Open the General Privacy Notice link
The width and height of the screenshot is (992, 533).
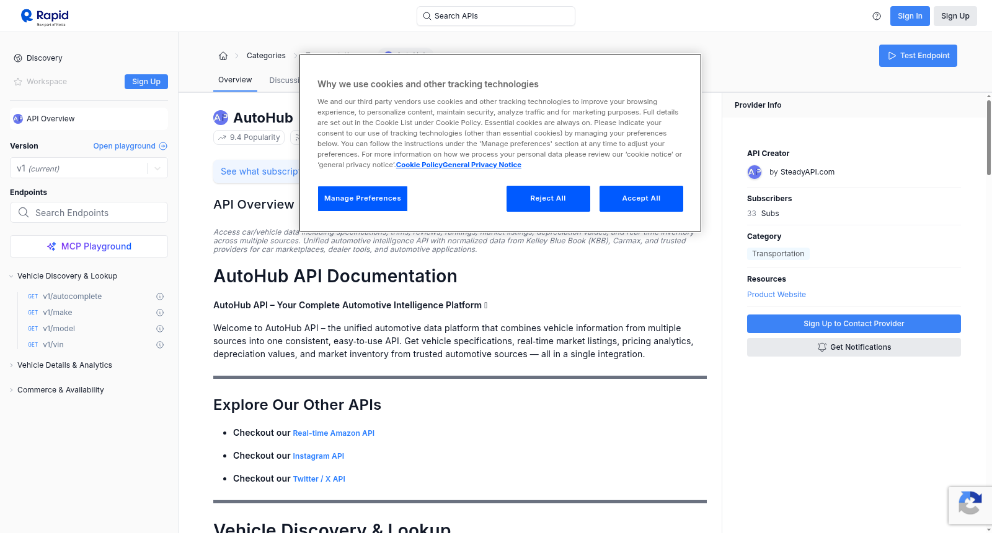[x=482, y=165]
